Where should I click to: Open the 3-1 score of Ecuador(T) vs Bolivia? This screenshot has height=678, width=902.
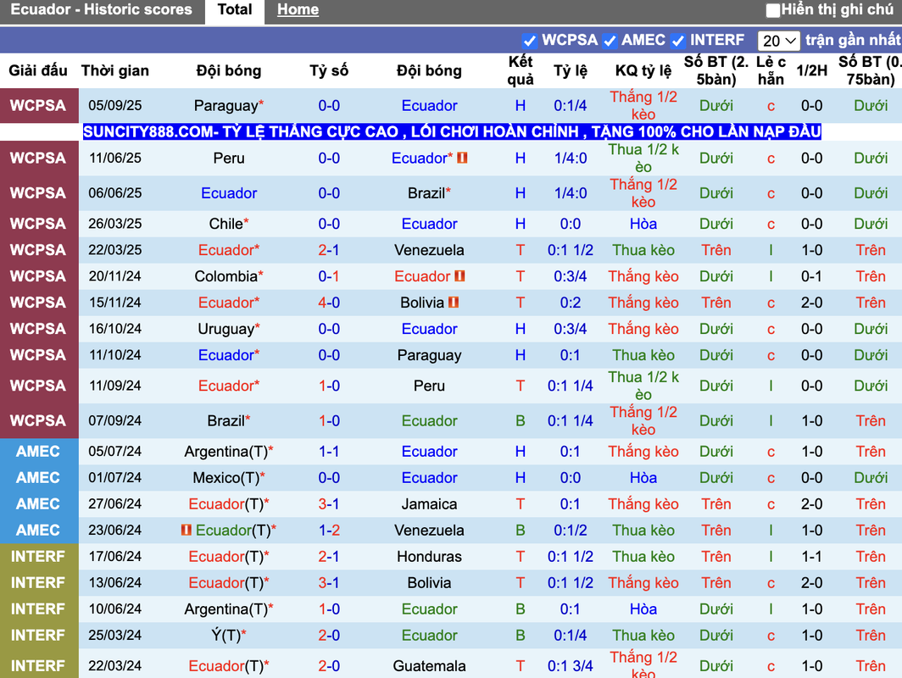(x=329, y=583)
